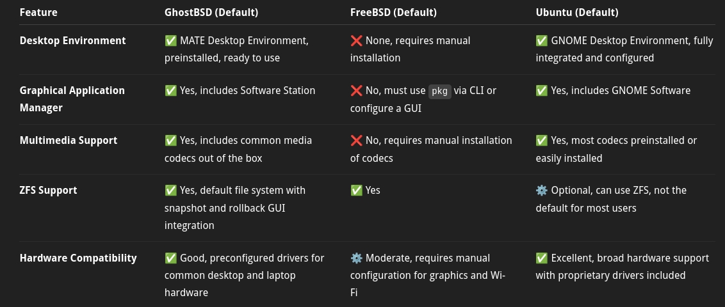Click the red X beside None, requires manual installation
The width and height of the screenshot is (725, 307).
(356, 41)
